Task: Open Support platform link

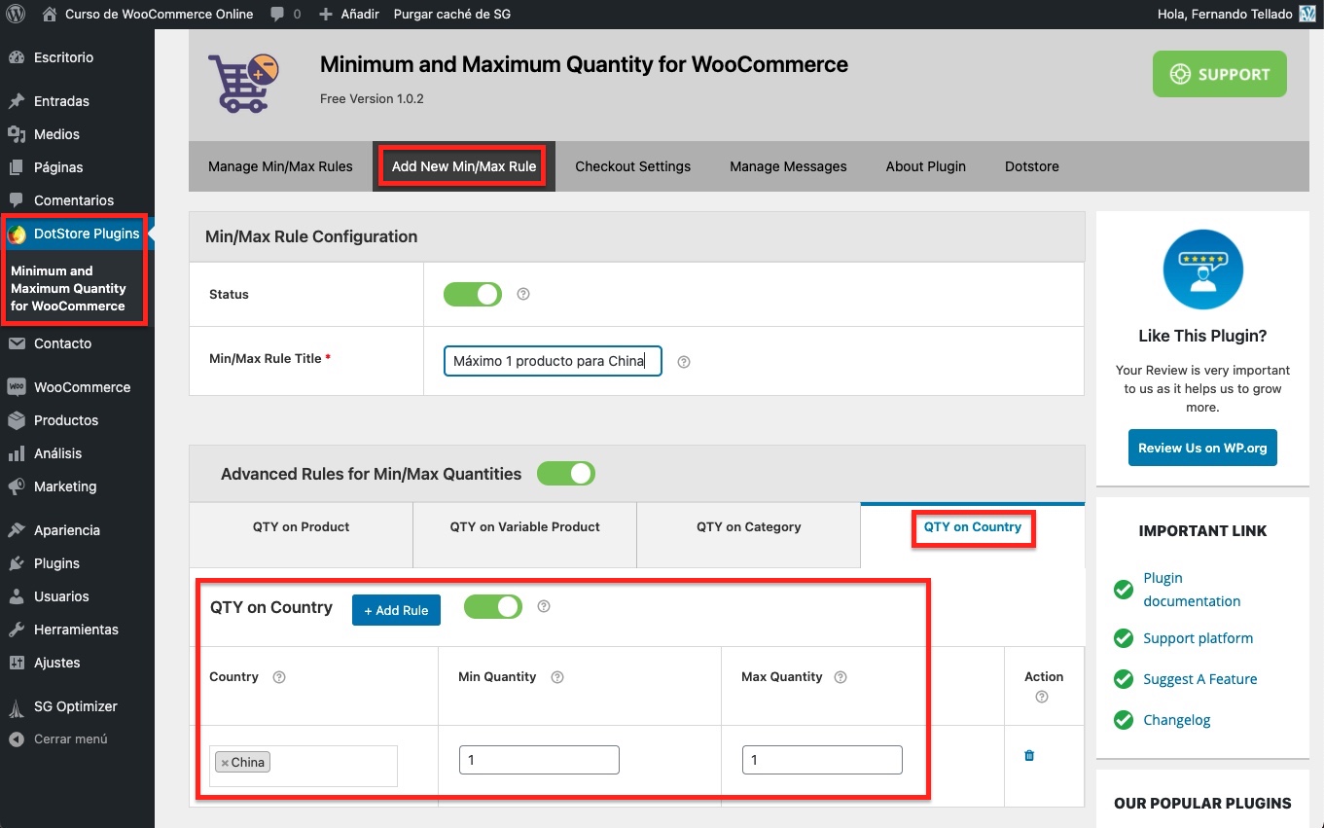Action: pyautogui.click(x=1198, y=638)
